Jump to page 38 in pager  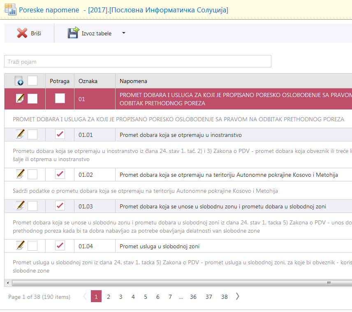pos(224,297)
